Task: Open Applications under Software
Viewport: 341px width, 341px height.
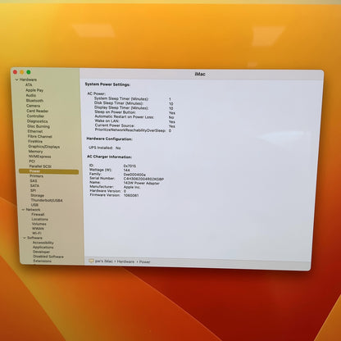Action: point(43,248)
